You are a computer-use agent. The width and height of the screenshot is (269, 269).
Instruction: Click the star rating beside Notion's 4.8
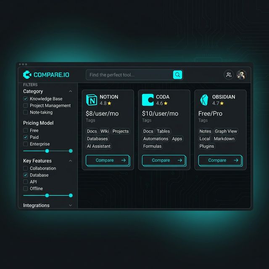click(109, 103)
